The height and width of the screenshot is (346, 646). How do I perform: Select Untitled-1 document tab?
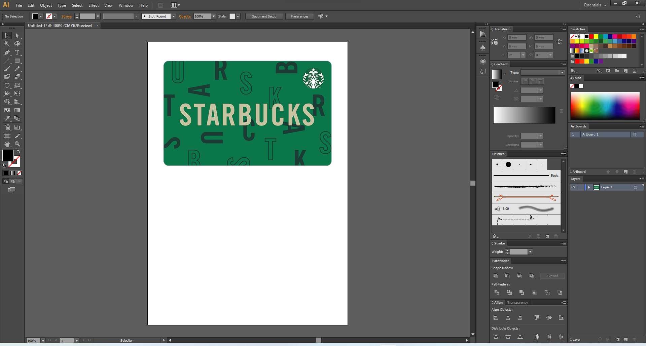(x=60, y=26)
